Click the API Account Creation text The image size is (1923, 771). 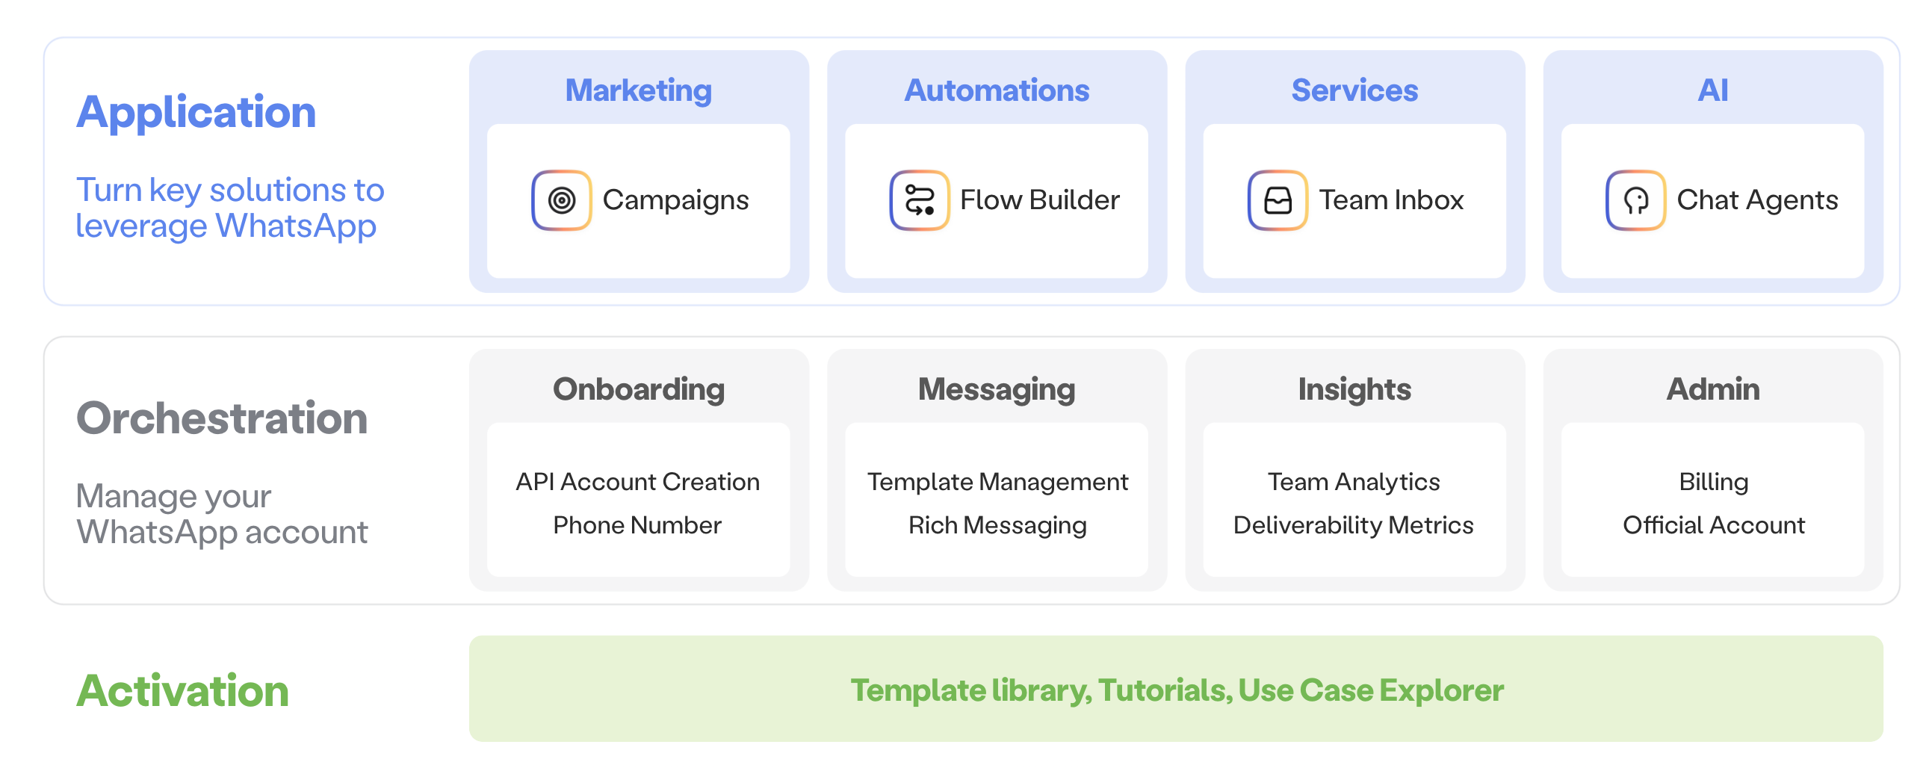tap(638, 482)
